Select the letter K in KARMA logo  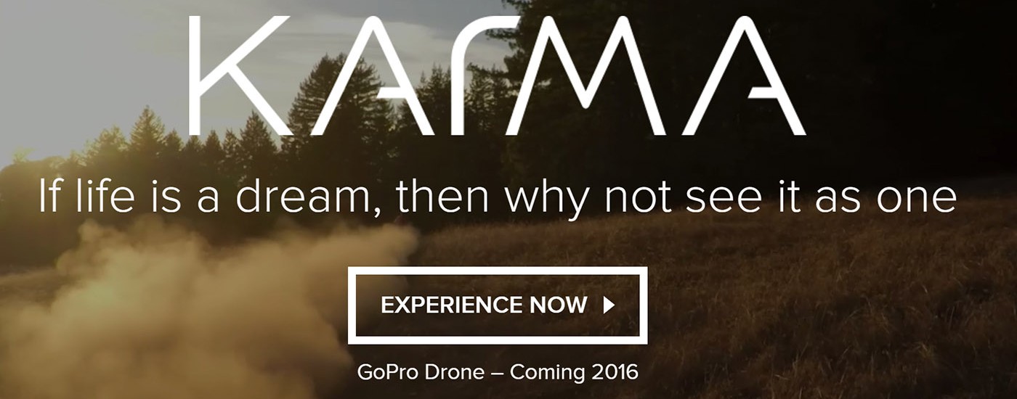[x=240, y=75]
